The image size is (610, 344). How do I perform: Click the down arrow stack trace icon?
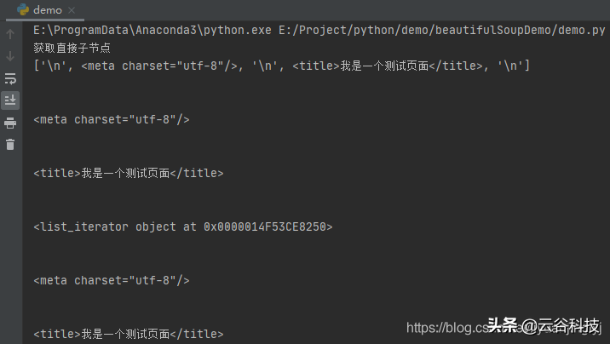pyautogui.click(x=10, y=56)
